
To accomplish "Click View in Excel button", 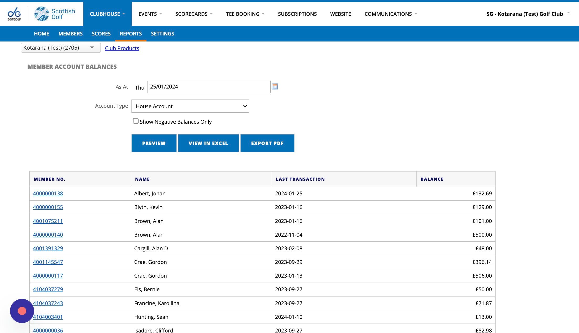I will (208, 143).
